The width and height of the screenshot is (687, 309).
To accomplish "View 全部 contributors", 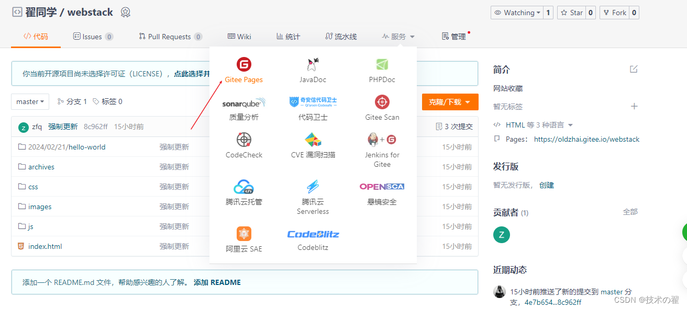I will (630, 212).
